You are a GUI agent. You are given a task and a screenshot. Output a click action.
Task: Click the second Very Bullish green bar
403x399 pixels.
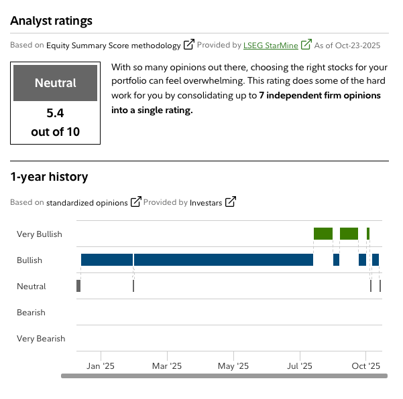349,234
